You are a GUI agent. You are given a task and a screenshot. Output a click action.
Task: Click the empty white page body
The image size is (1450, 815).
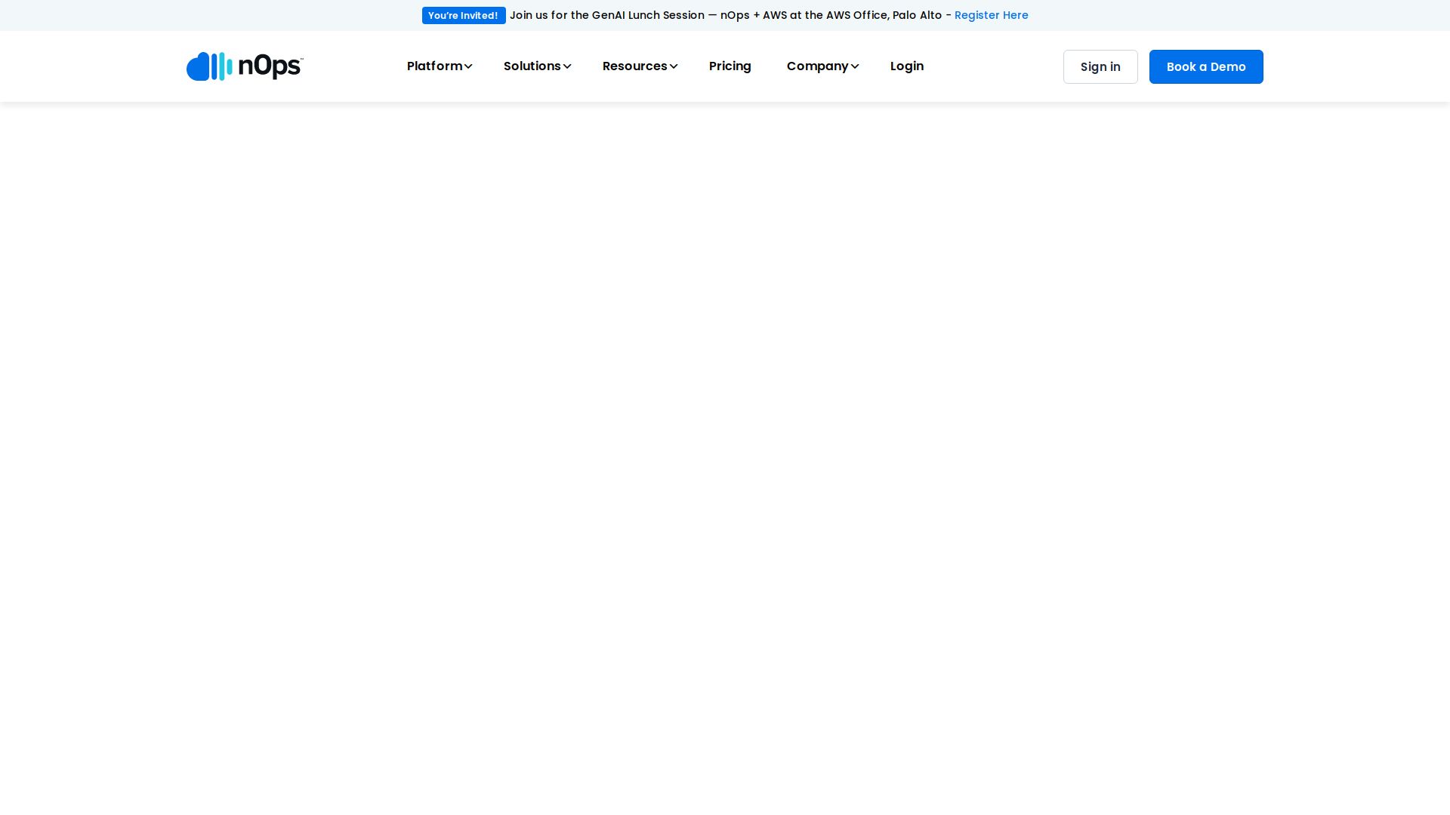[725, 453]
